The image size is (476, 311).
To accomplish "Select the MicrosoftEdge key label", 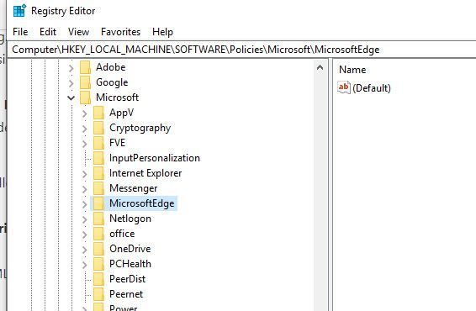I will tap(142, 203).
